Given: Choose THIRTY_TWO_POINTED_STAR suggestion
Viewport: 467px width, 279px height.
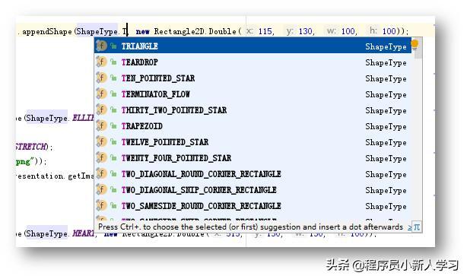Looking at the screenshot, I should 253,110.
